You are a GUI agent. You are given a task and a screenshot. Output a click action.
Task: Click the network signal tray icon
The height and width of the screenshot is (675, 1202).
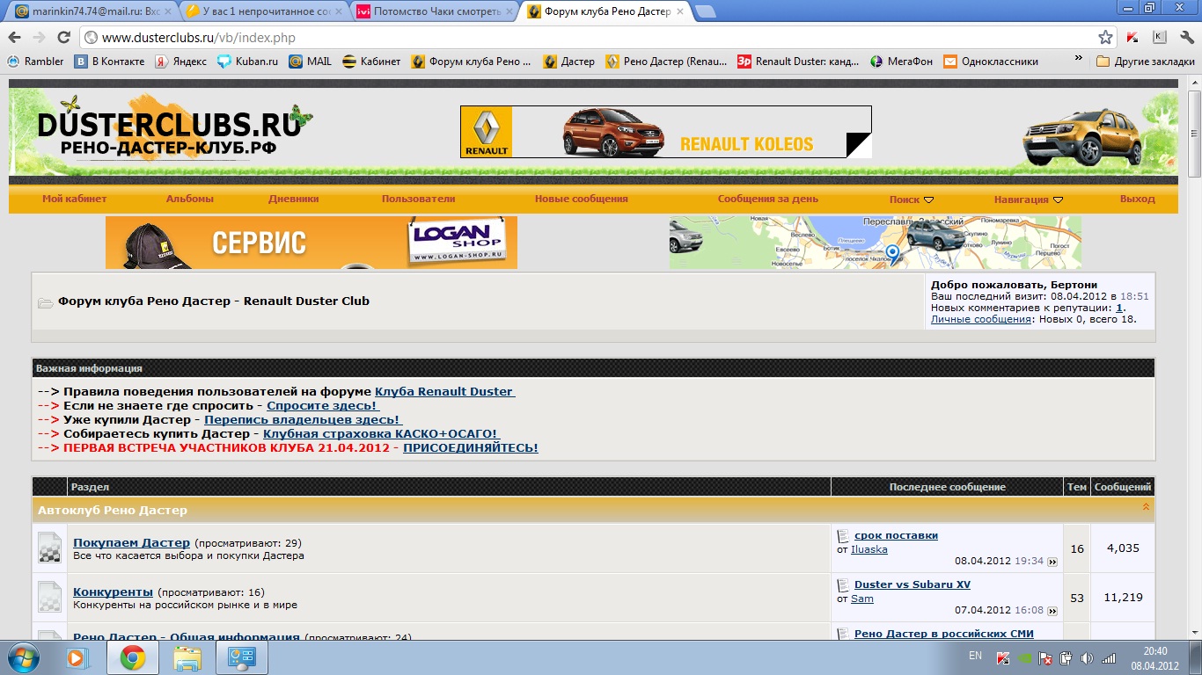tap(1109, 657)
